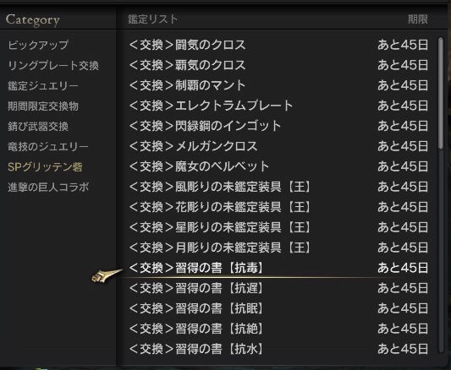Select the highlighted SPグリッテン砦 category
Screen dimensions: 451x370
tap(45, 167)
